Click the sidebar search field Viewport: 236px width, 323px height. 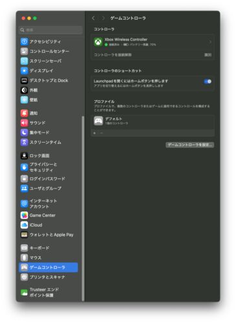click(50, 30)
